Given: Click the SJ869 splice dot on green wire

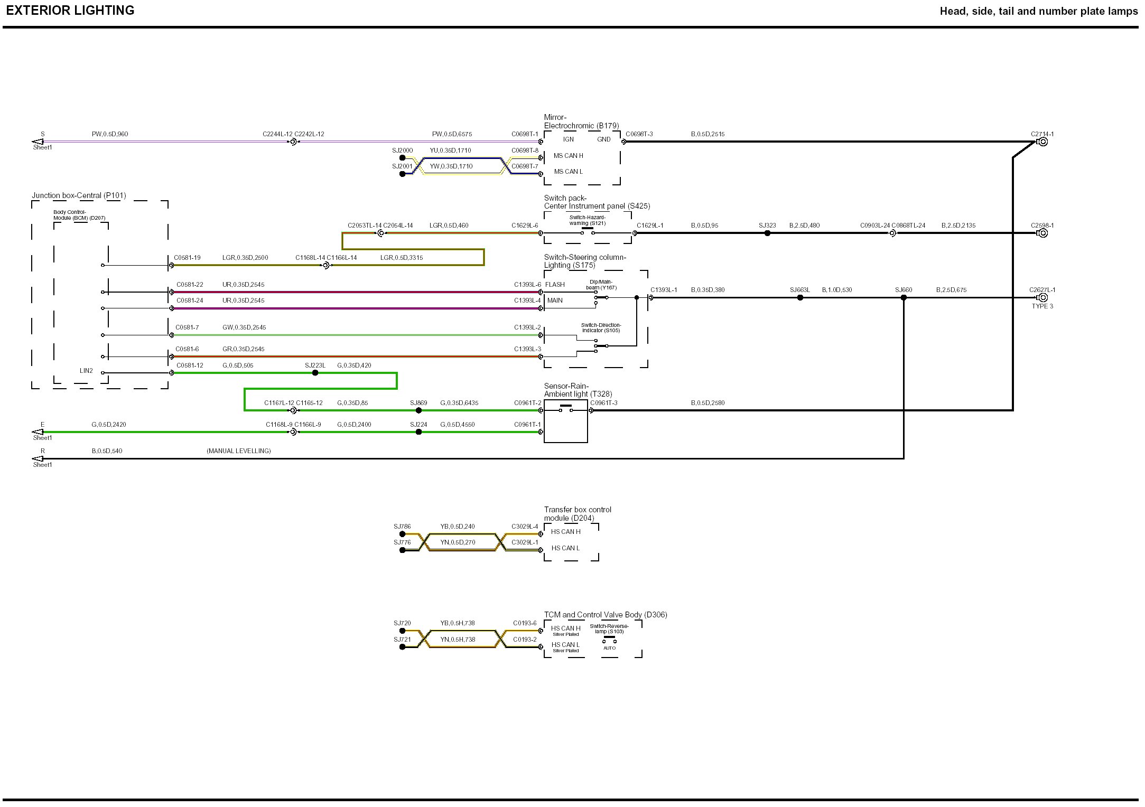Looking at the screenshot, I should [x=418, y=410].
